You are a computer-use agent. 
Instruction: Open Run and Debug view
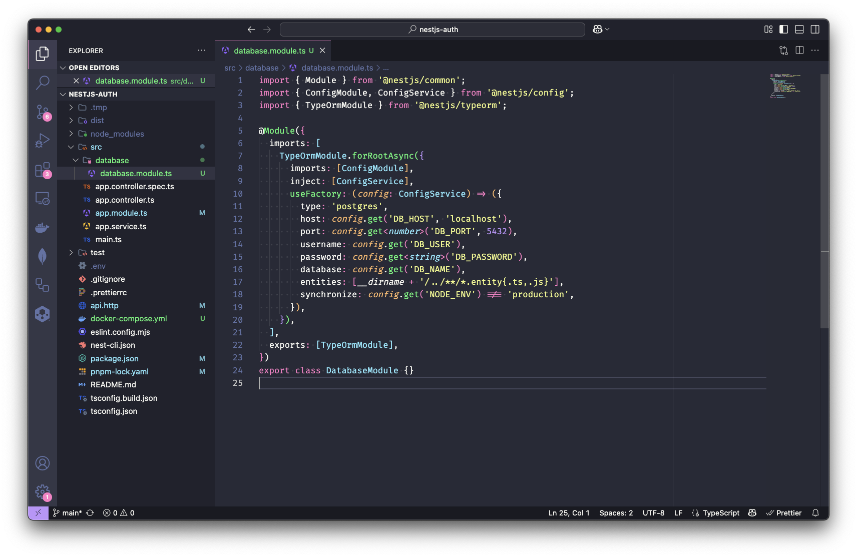coord(43,141)
